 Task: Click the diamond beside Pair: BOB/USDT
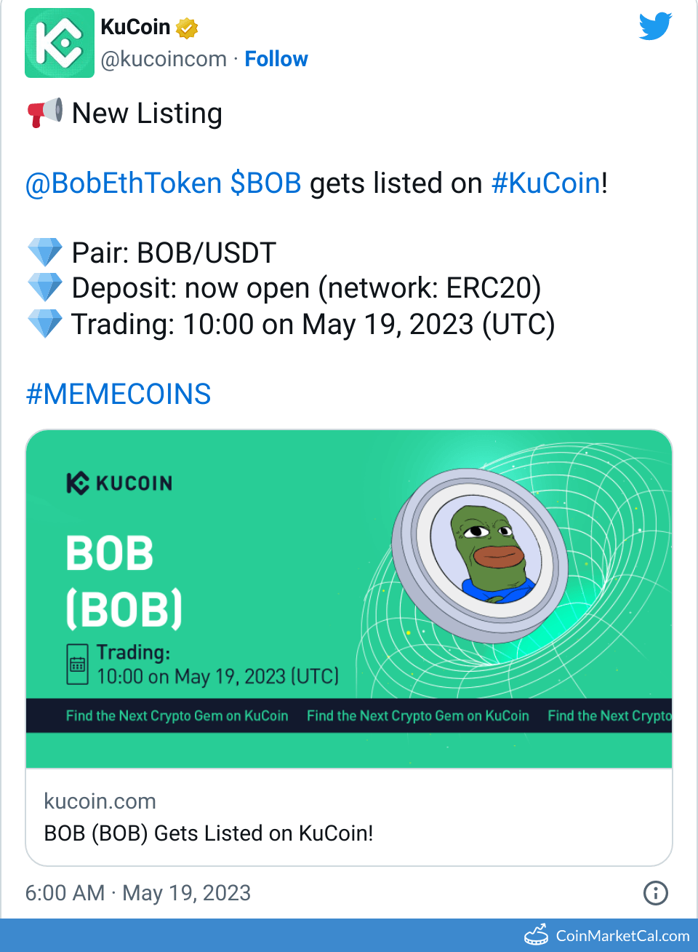[x=45, y=253]
